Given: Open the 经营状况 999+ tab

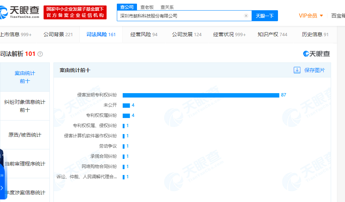Looking at the screenshot, I should click(x=230, y=34).
